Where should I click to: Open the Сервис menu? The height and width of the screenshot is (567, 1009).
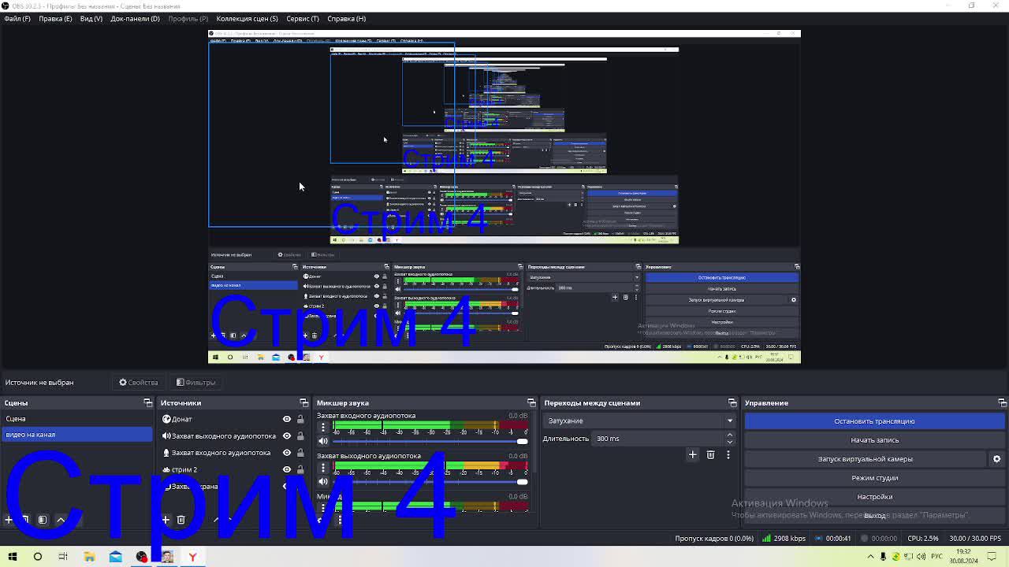point(303,18)
